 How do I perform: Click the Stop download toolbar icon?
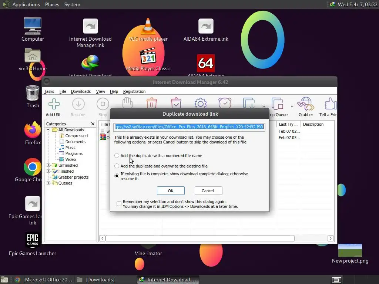(103, 104)
